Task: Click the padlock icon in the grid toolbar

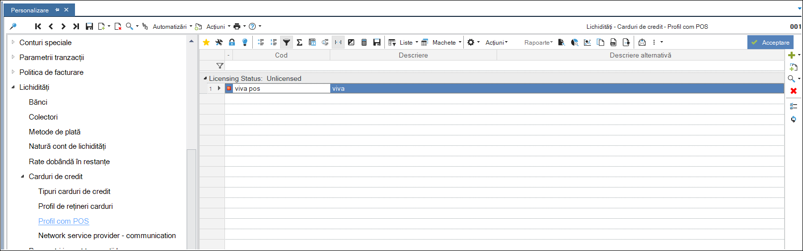Action: click(232, 43)
